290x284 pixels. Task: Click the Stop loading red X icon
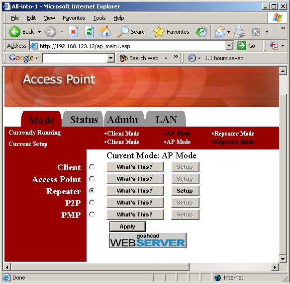click(x=73, y=32)
